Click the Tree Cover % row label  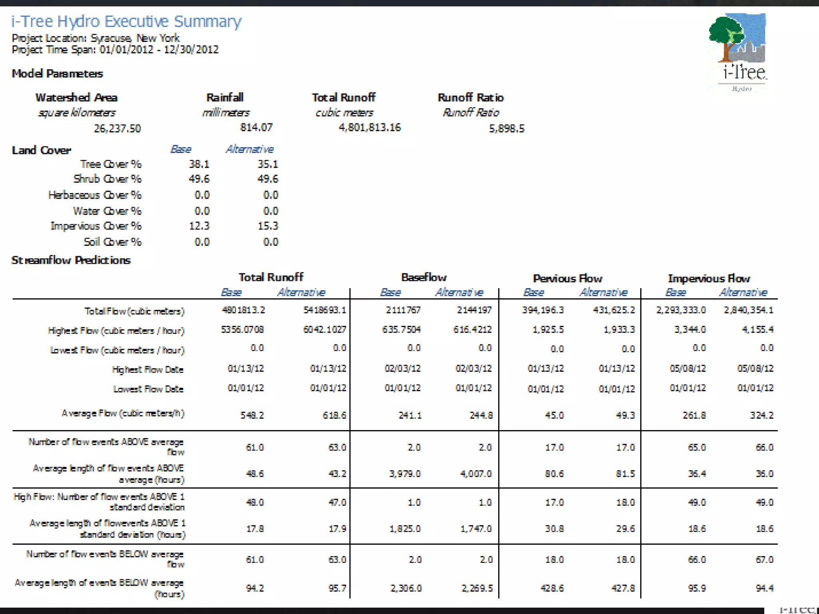pyautogui.click(x=111, y=164)
